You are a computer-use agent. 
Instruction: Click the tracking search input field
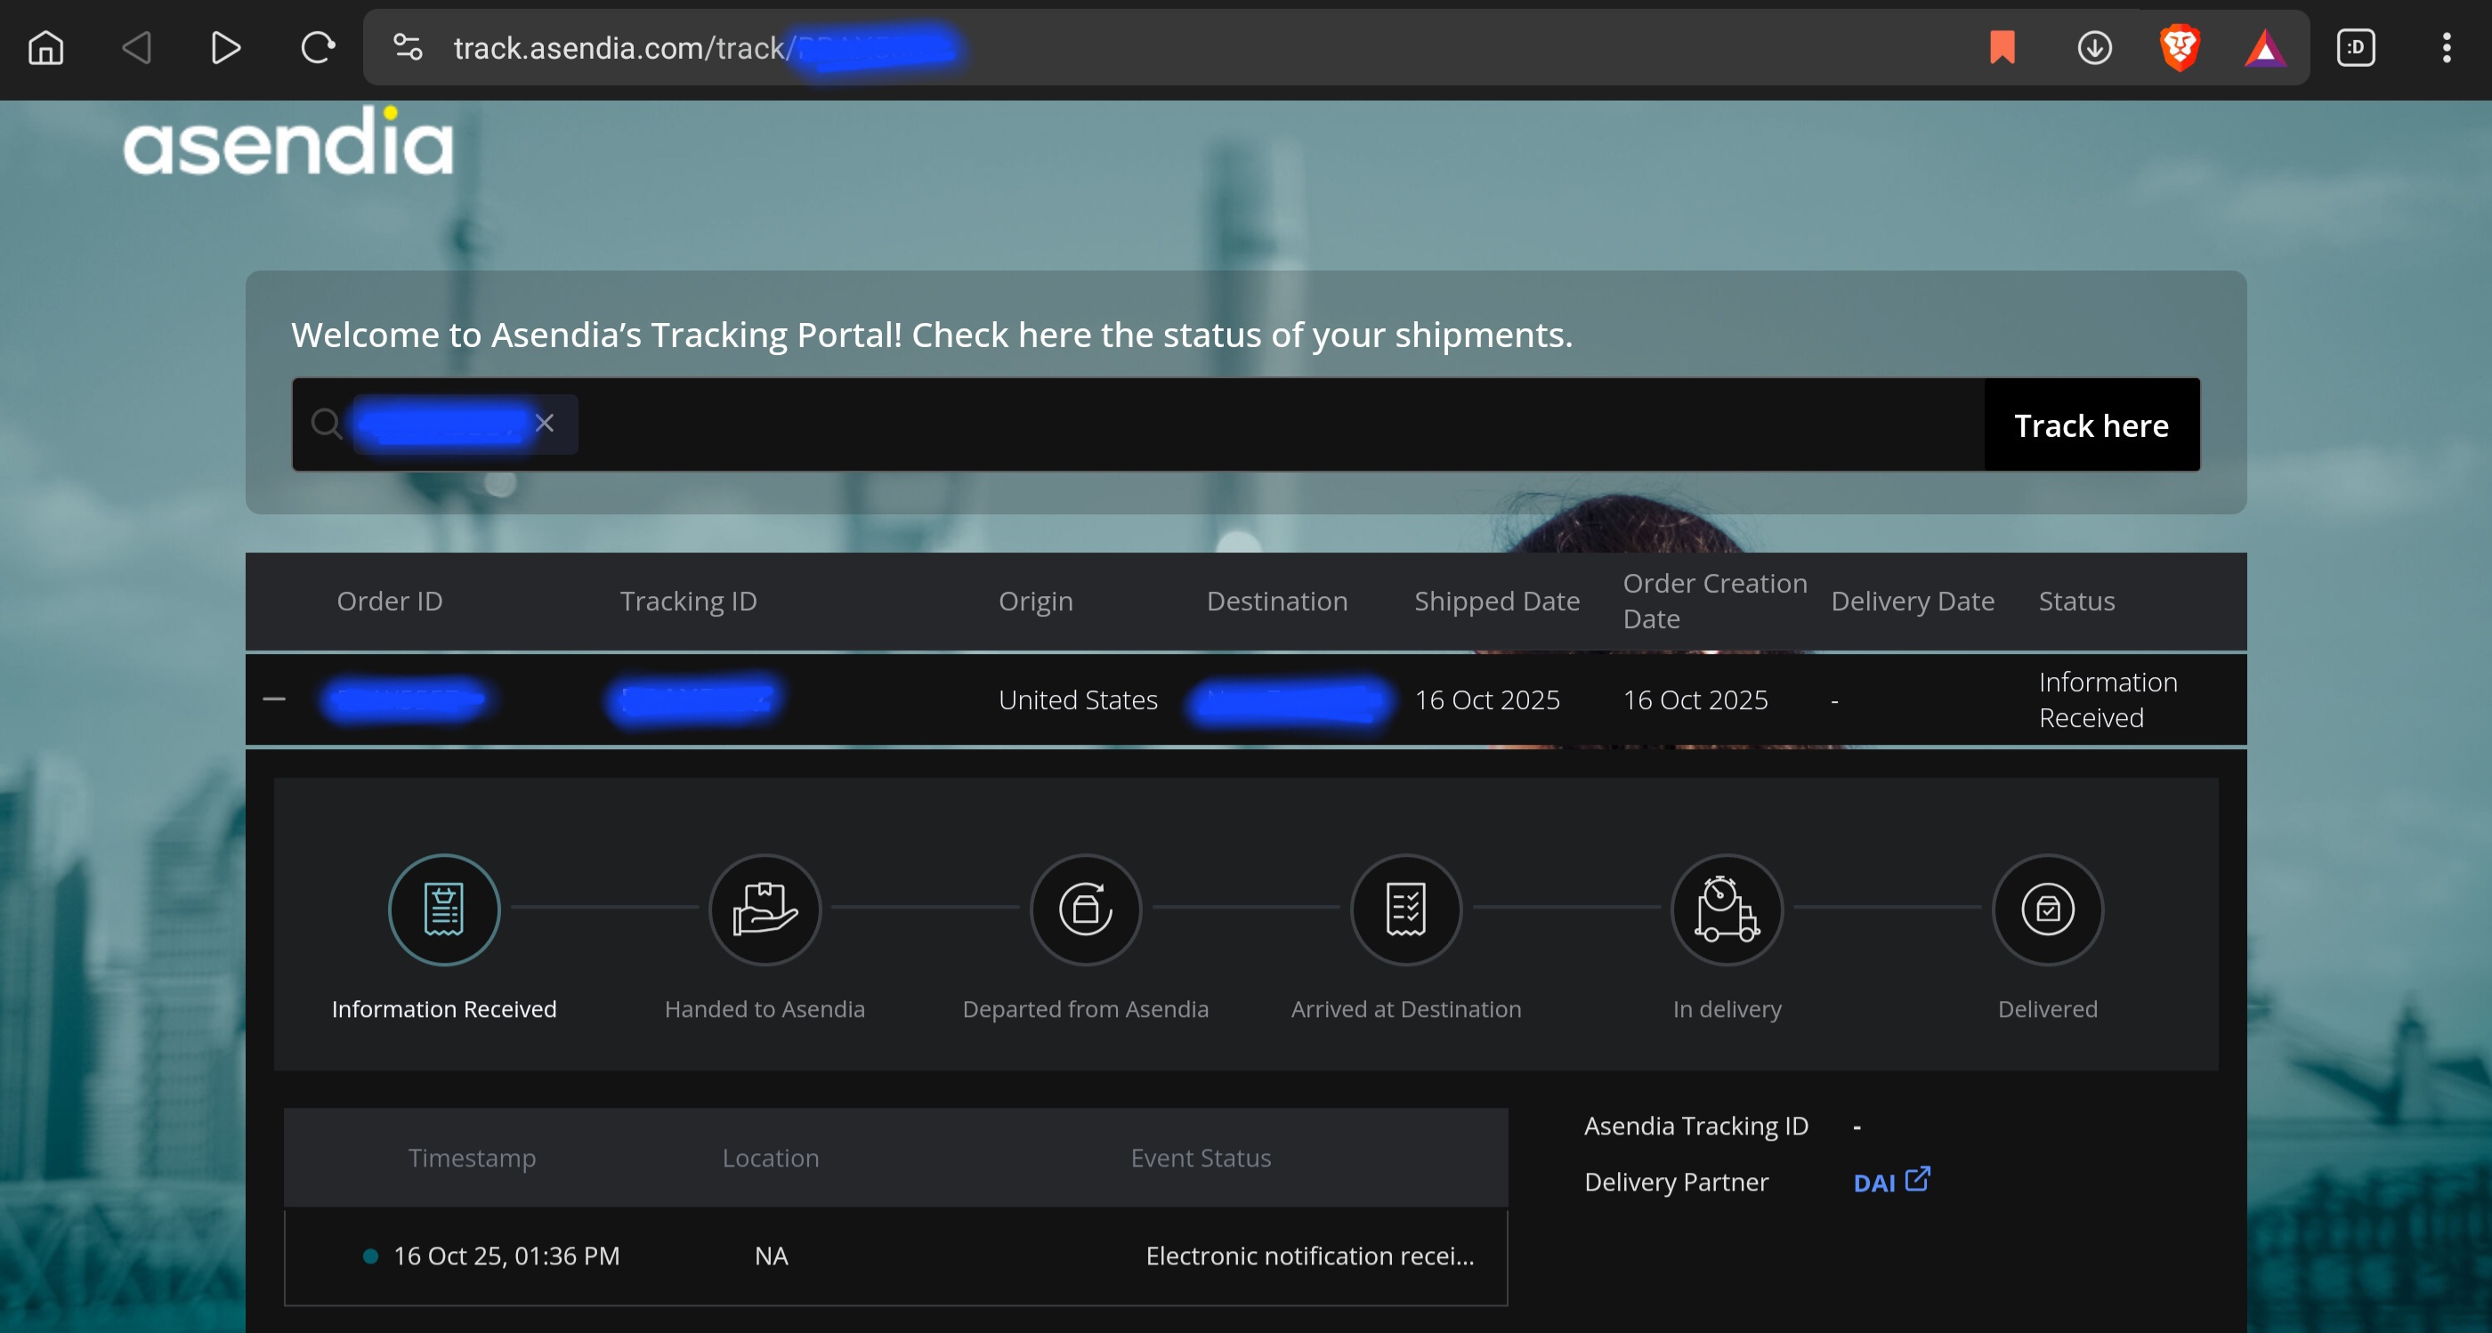(1258, 424)
